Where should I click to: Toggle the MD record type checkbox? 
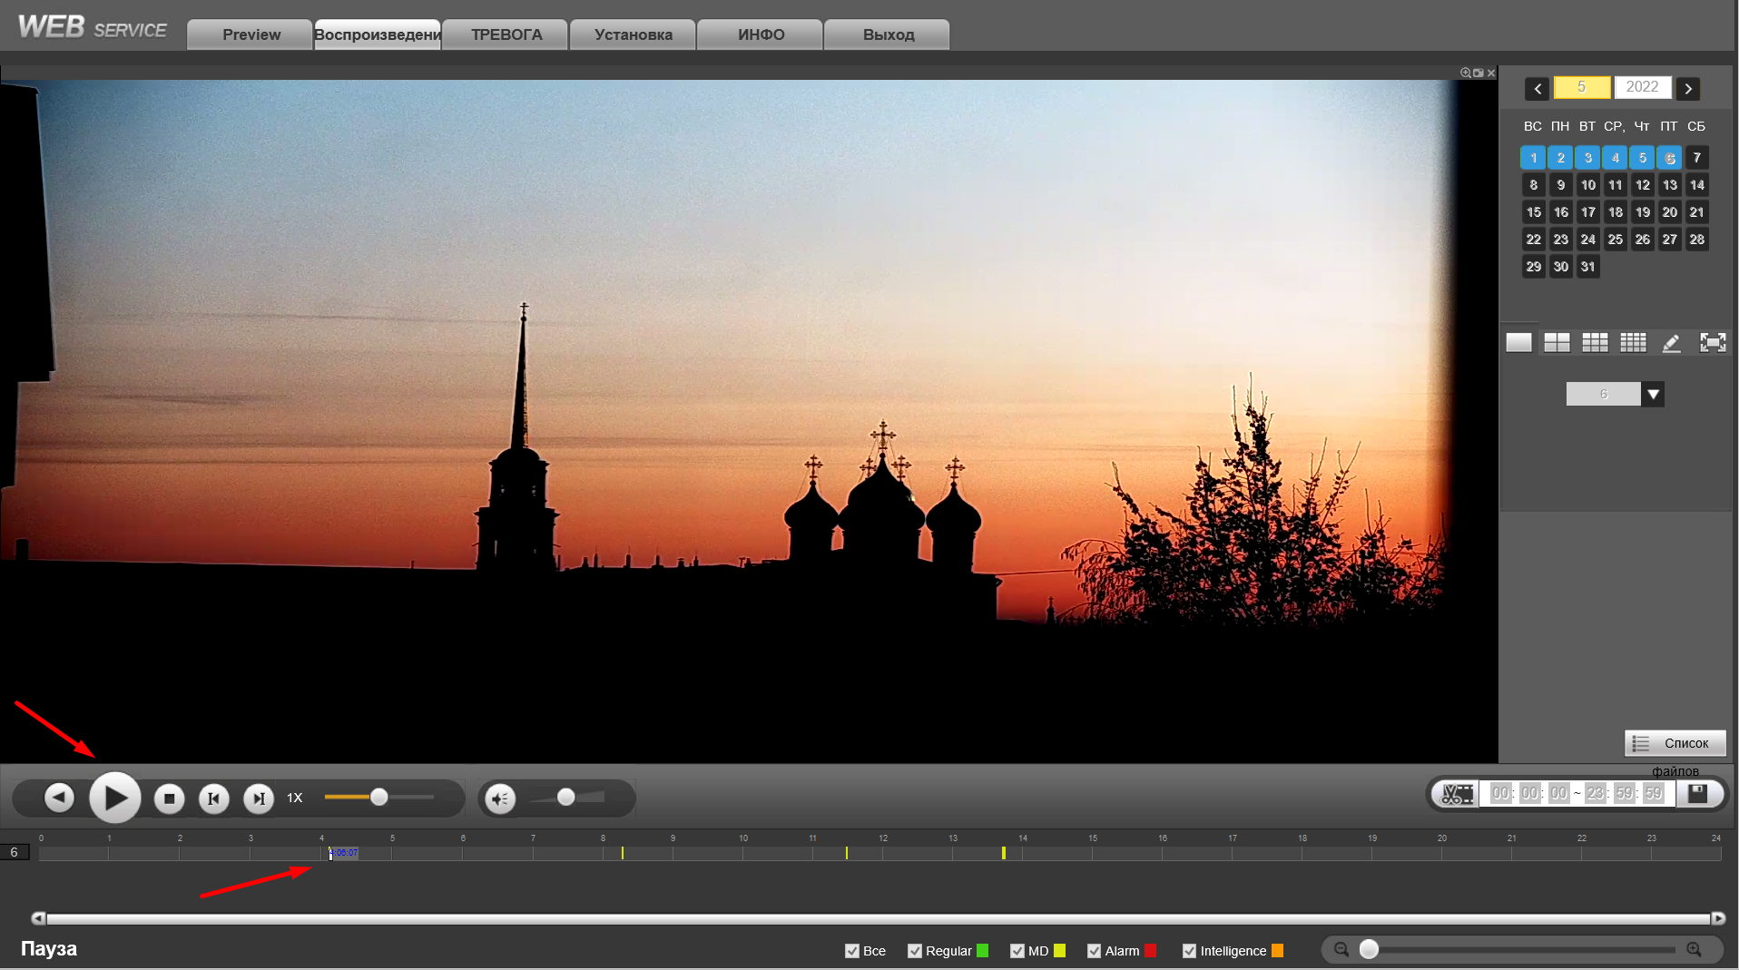pyautogui.click(x=1017, y=951)
